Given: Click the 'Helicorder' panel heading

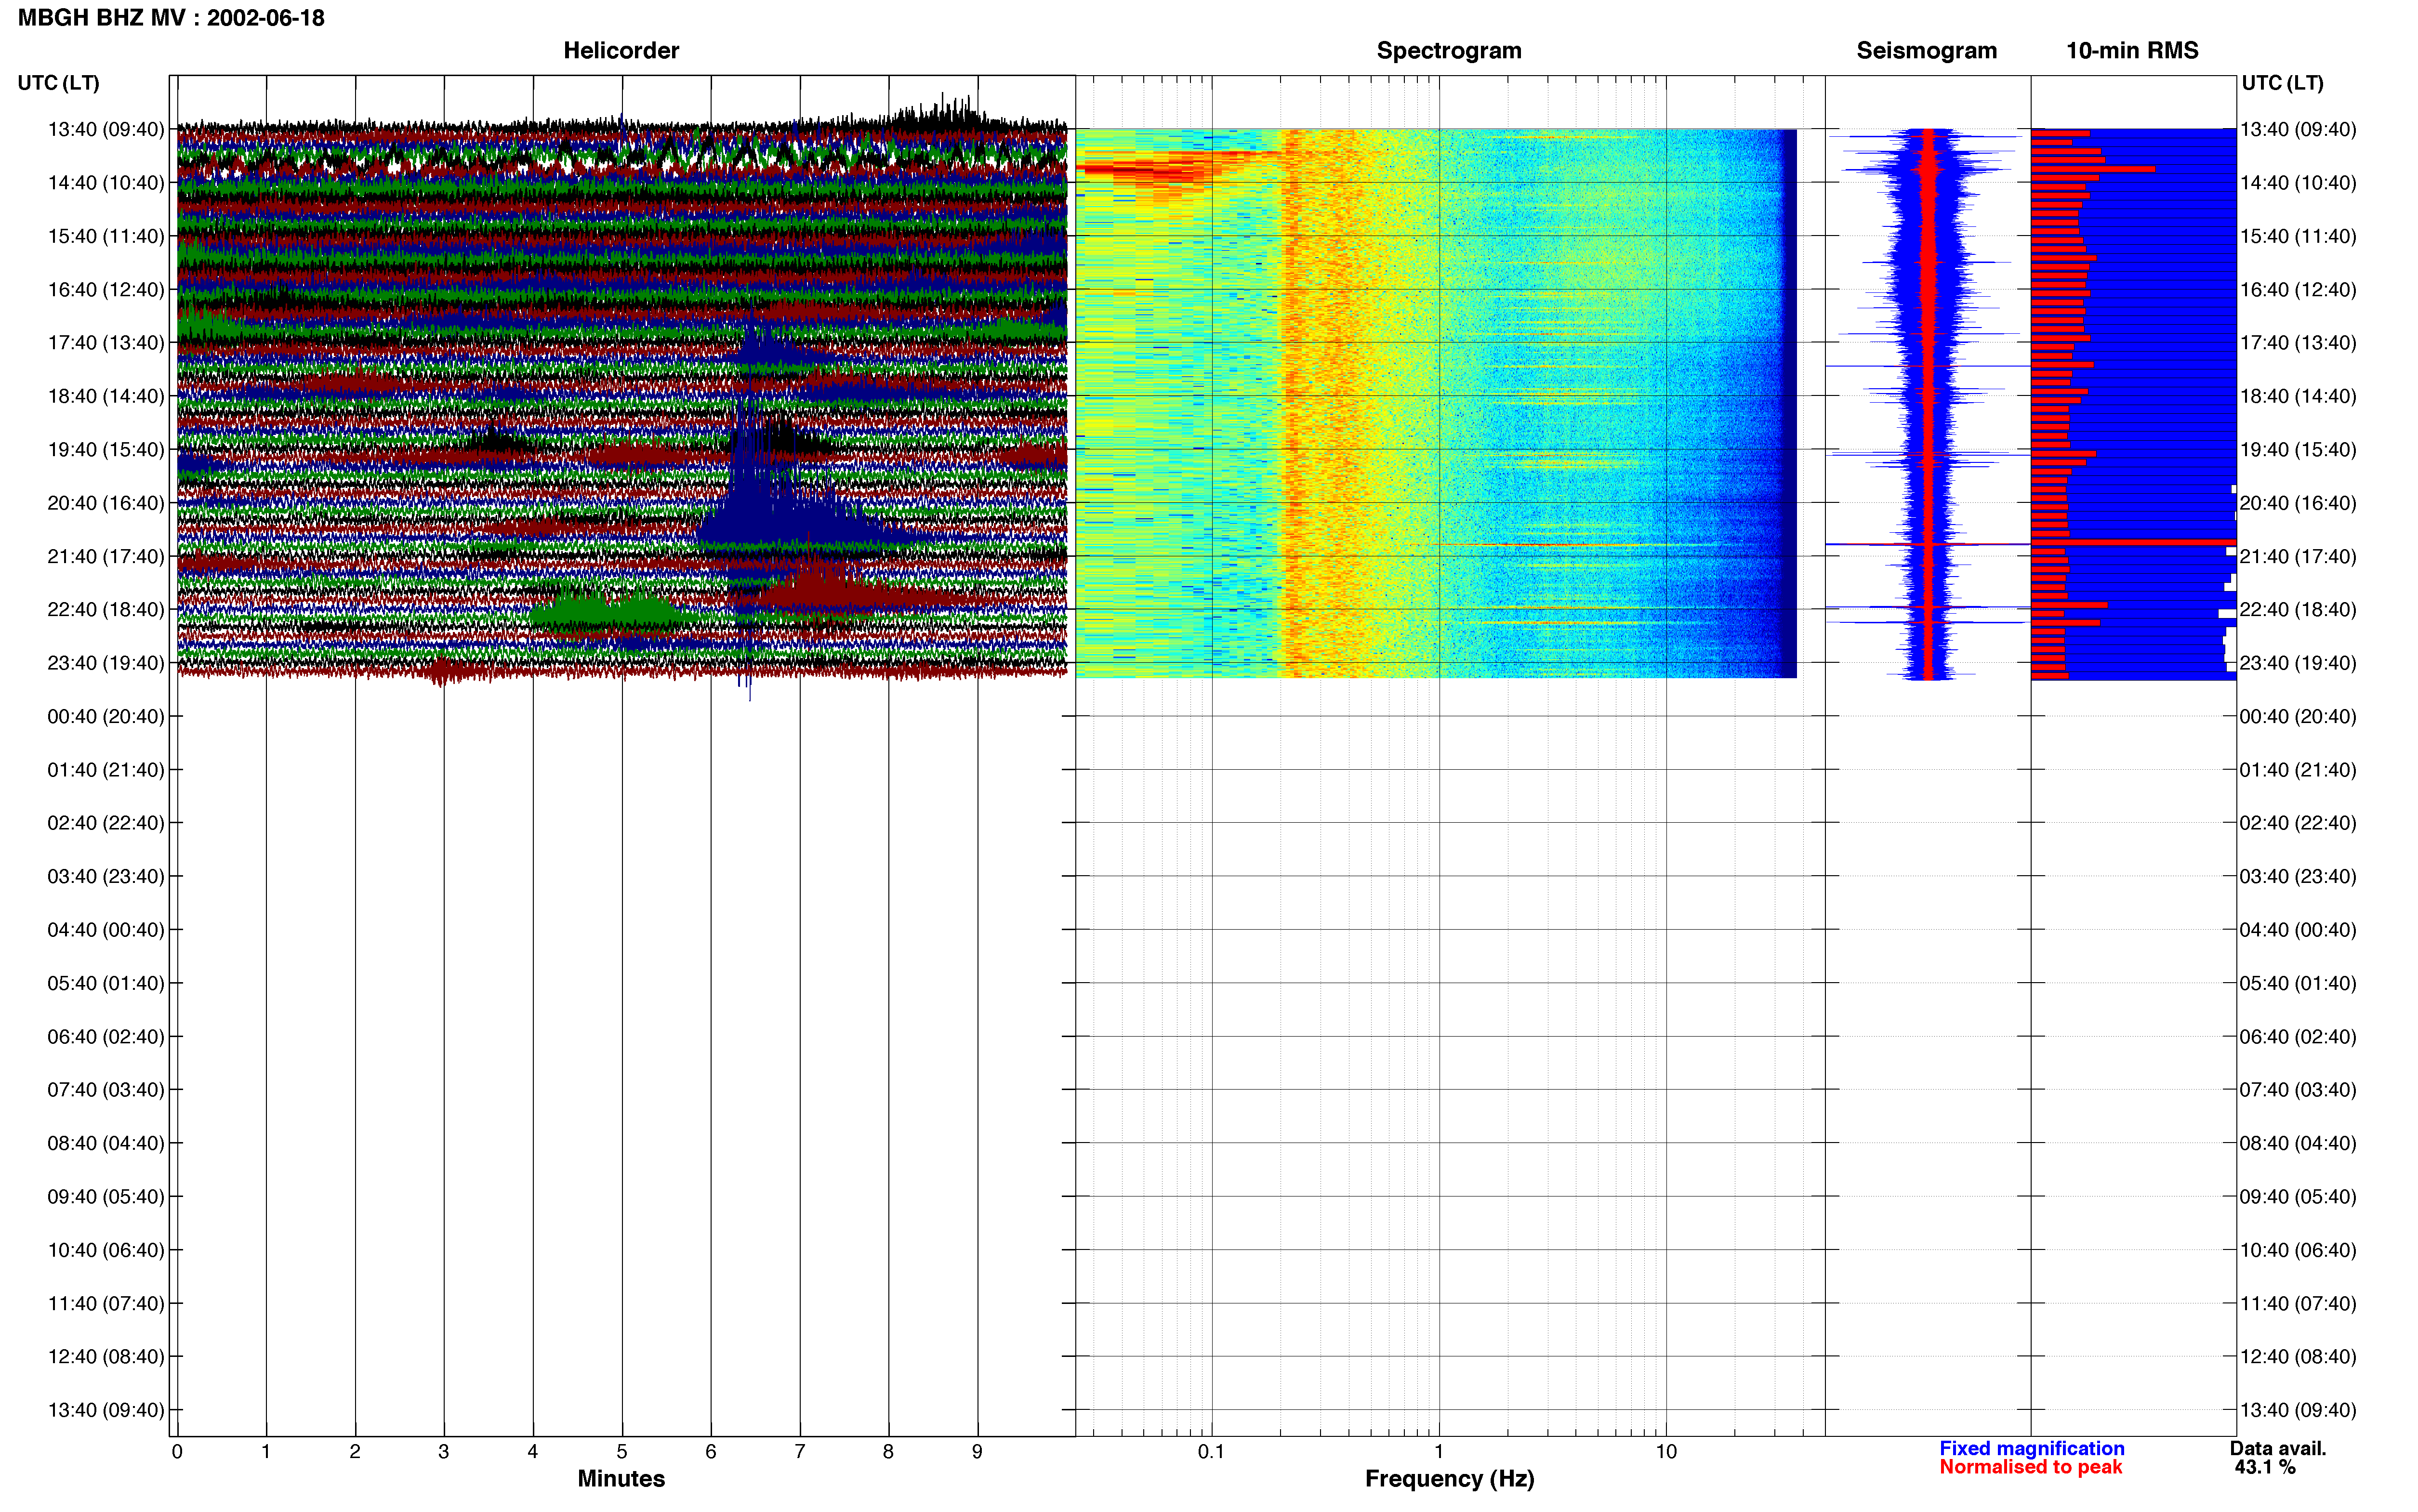Looking at the screenshot, I should click(x=621, y=51).
